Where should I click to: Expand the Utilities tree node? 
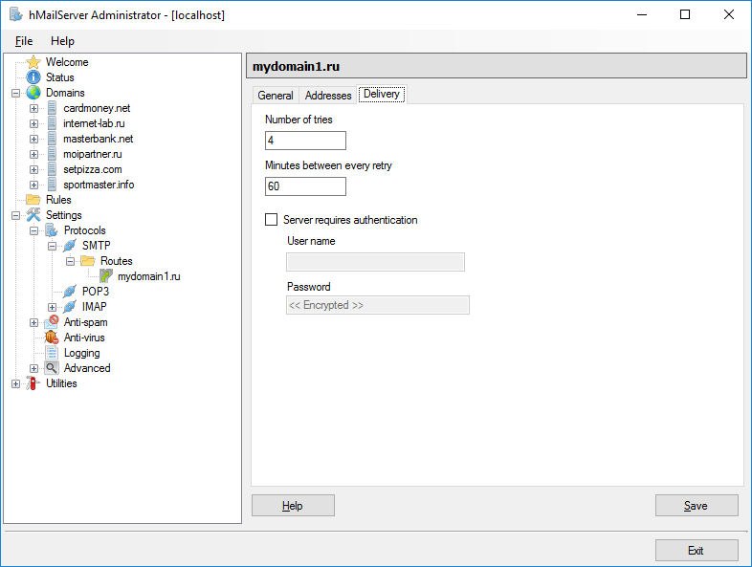[16, 384]
